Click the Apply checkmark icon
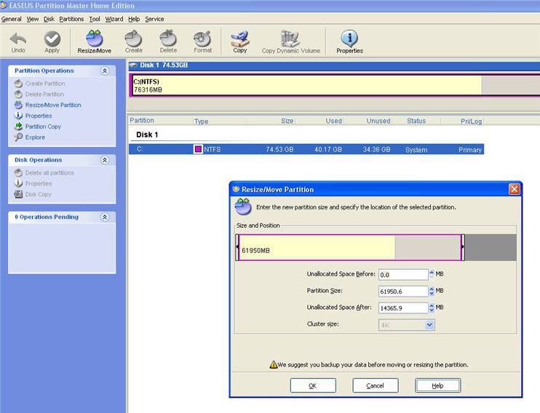The width and height of the screenshot is (540, 413). (x=52, y=42)
